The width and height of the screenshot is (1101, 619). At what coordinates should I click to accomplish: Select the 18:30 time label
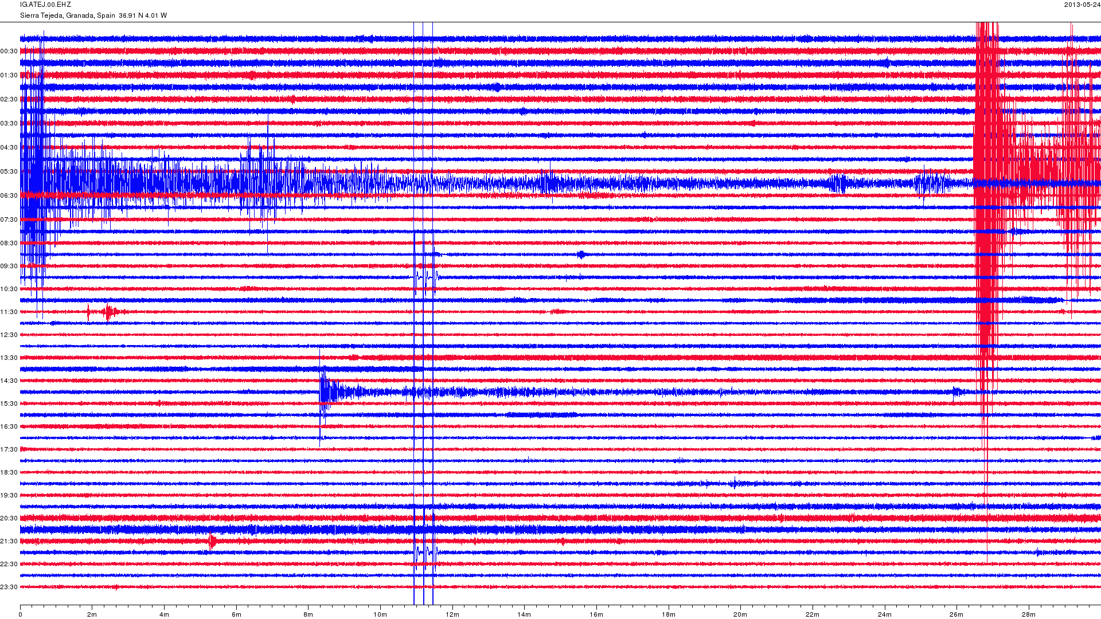click(9, 473)
